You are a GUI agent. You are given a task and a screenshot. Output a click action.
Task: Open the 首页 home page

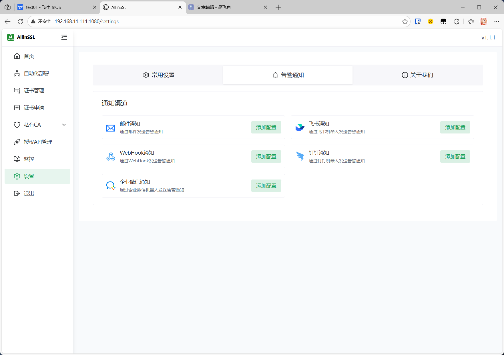[29, 56]
